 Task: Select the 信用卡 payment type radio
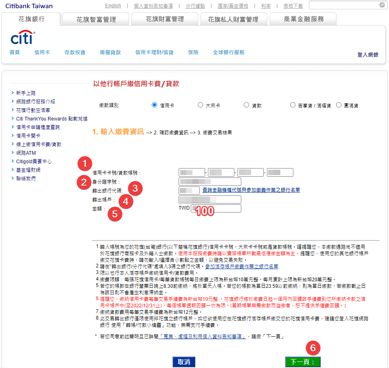(154, 105)
